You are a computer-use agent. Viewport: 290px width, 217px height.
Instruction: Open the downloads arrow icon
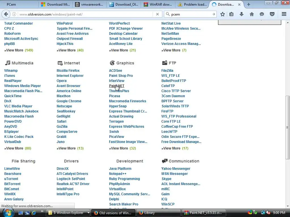pos(242,14)
